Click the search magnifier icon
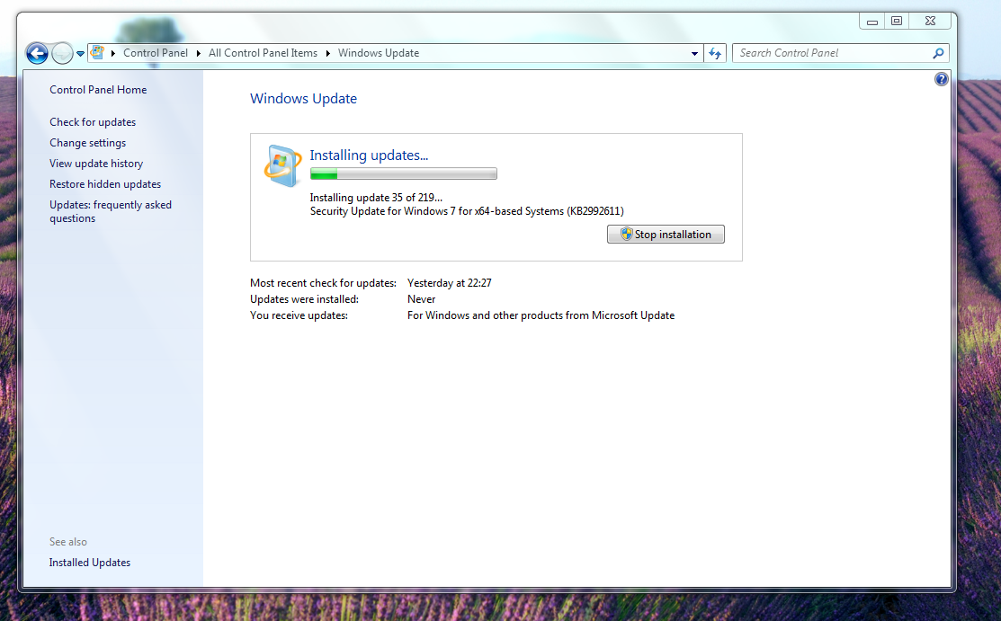Screen dimensions: 1001x621 [938, 53]
